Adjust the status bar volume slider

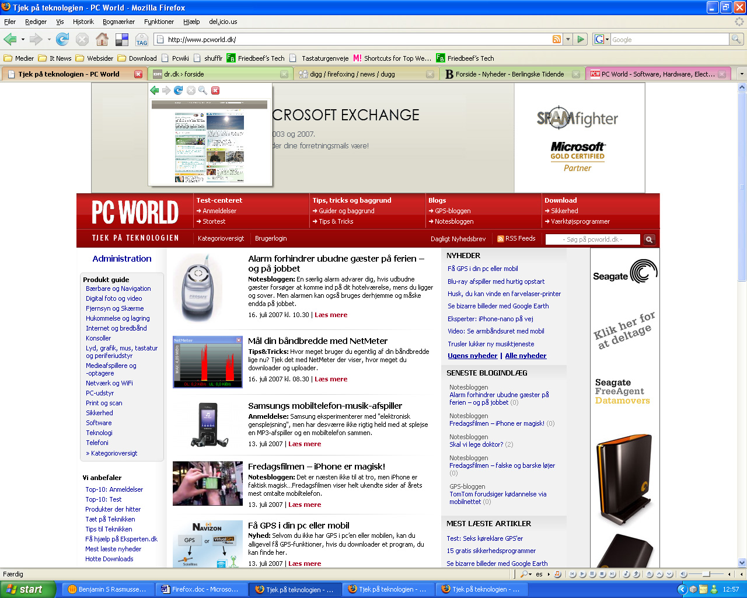pyautogui.click(x=706, y=574)
